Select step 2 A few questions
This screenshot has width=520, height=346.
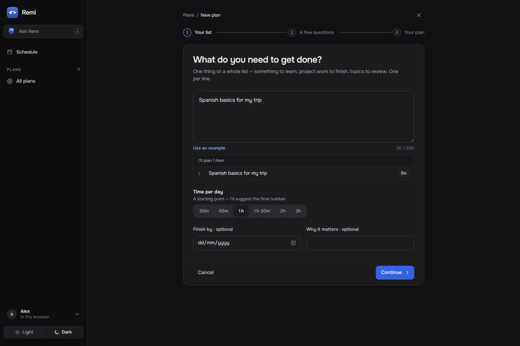coord(311,32)
